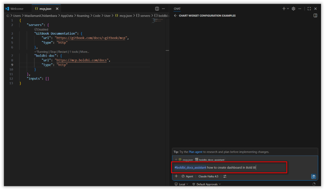Click line number 9 in the gutter
The width and height of the screenshot is (325, 190).
pos(12,65)
